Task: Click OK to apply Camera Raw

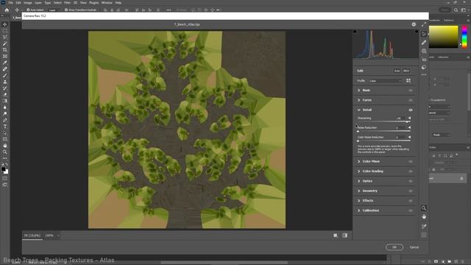Action: pyautogui.click(x=394, y=247)
